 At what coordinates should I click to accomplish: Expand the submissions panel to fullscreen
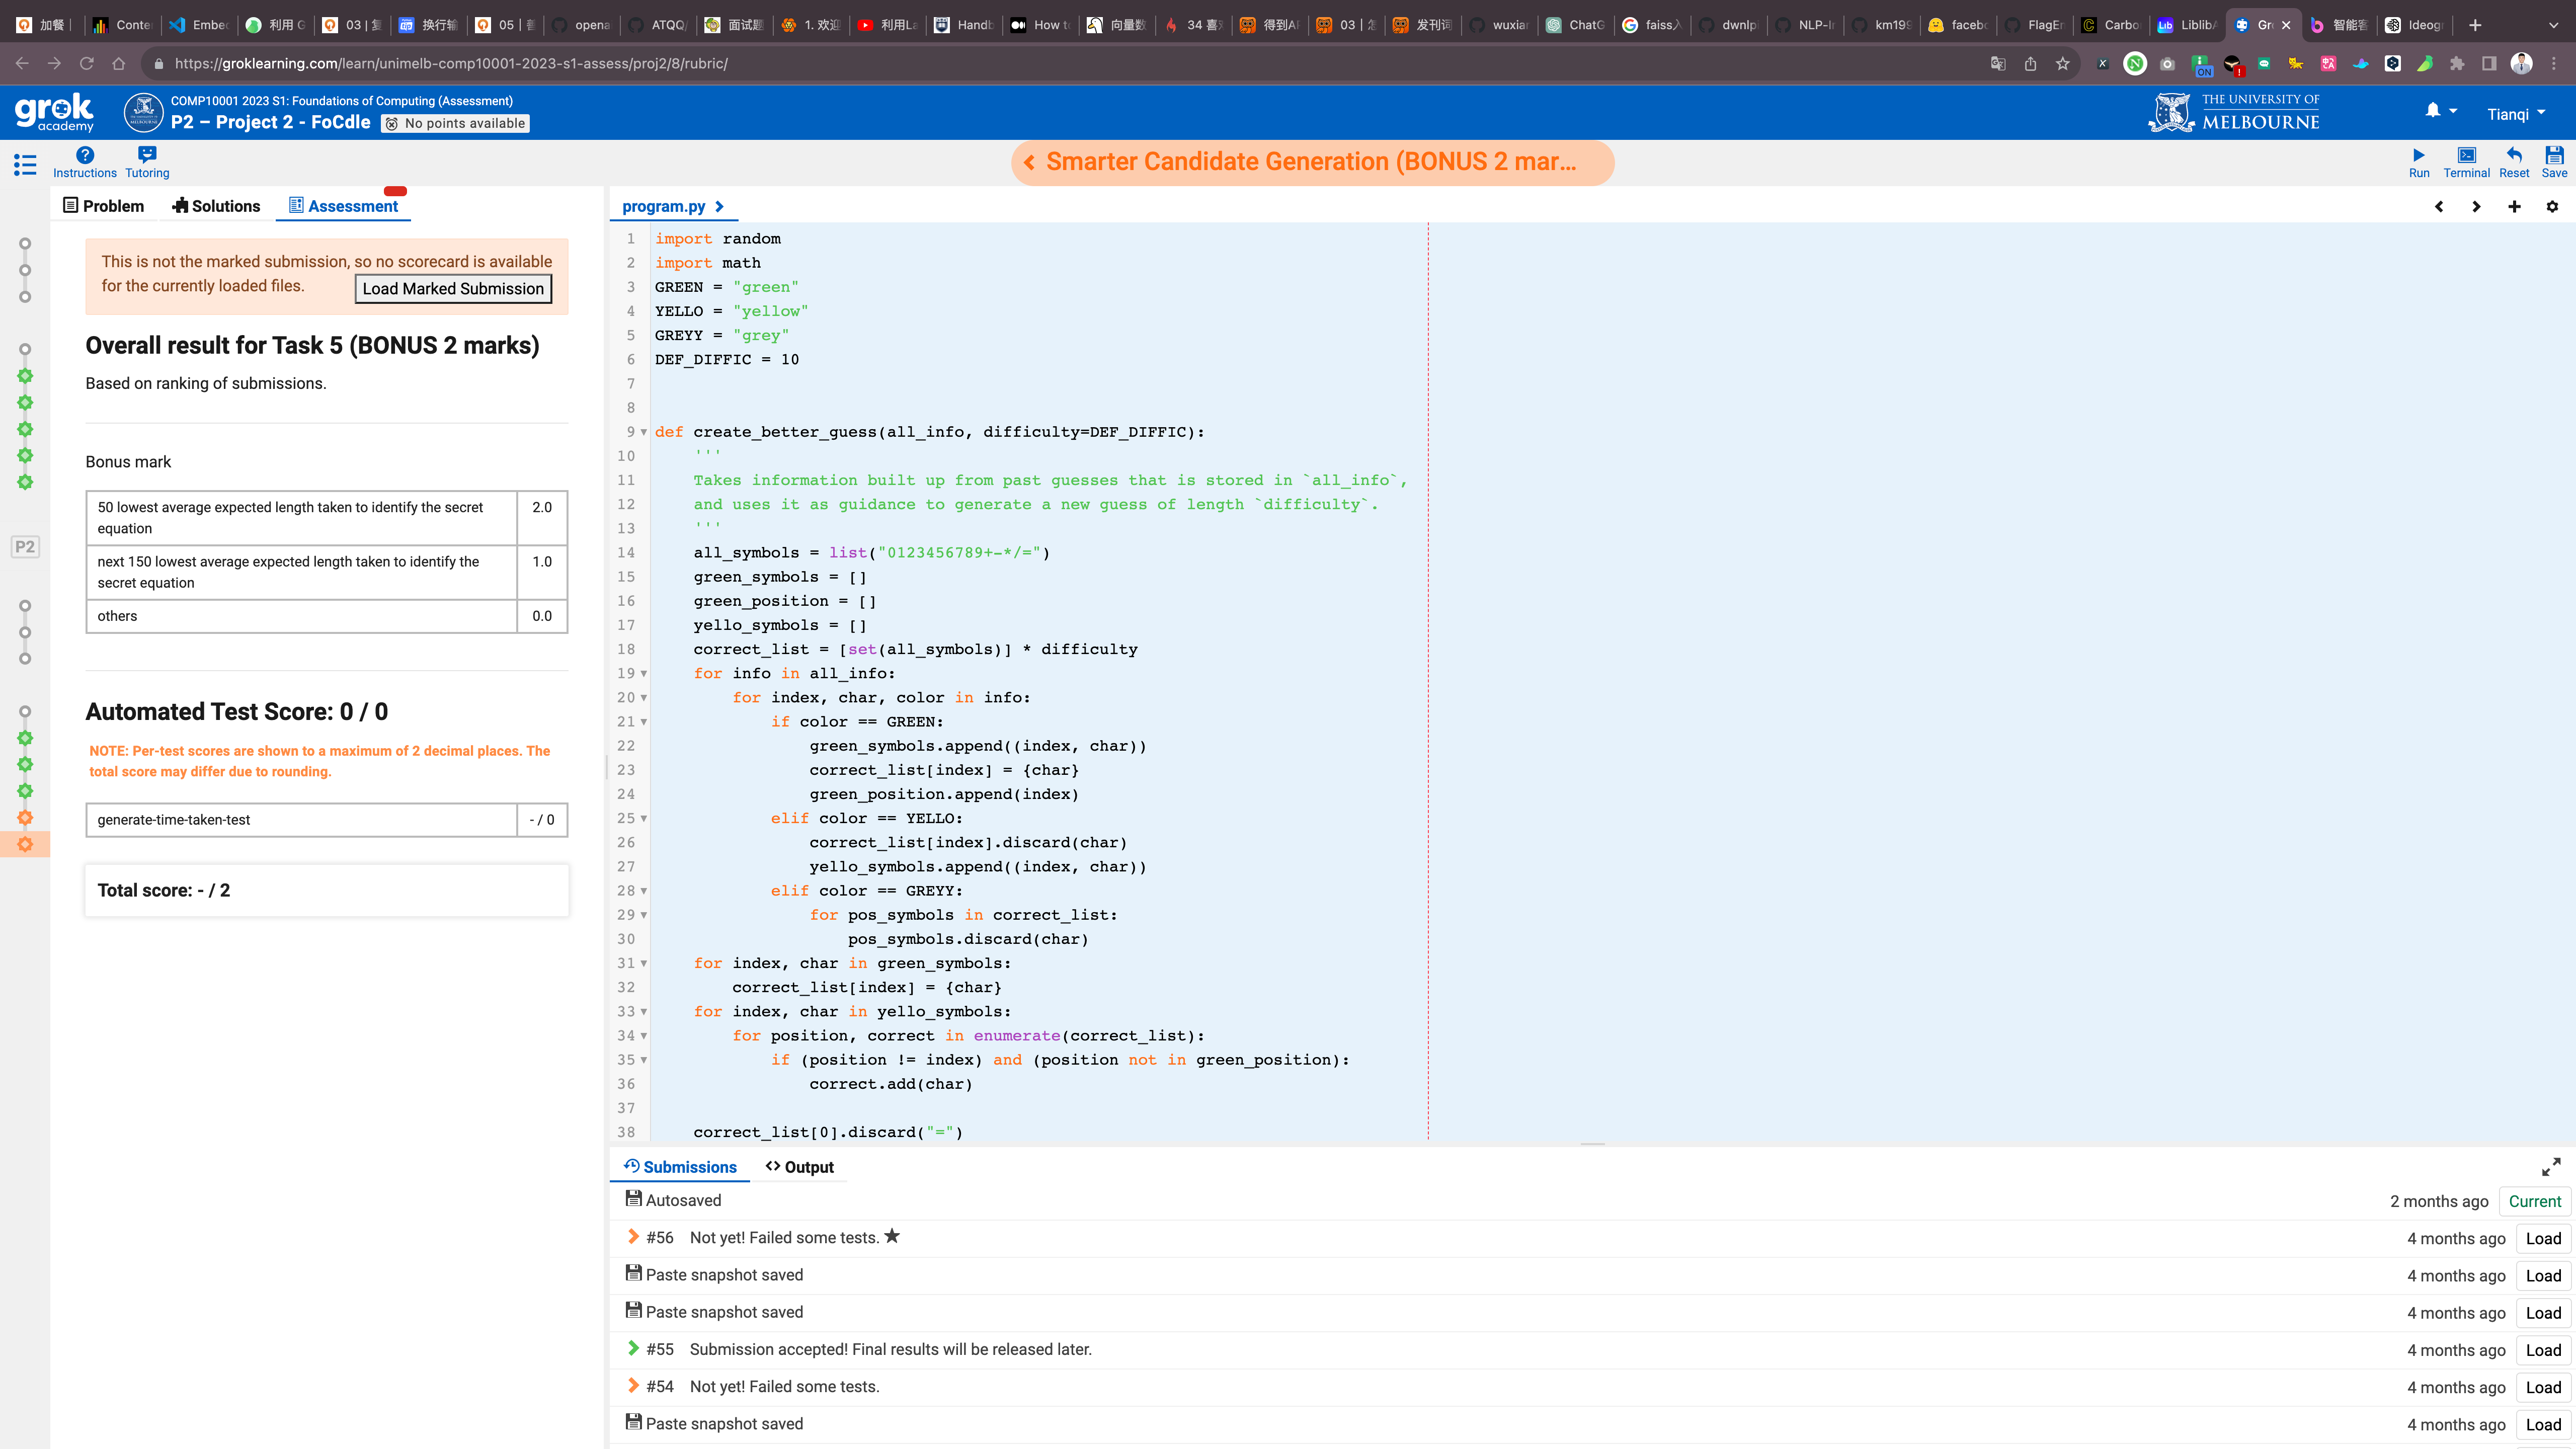coord(2551,1167)
